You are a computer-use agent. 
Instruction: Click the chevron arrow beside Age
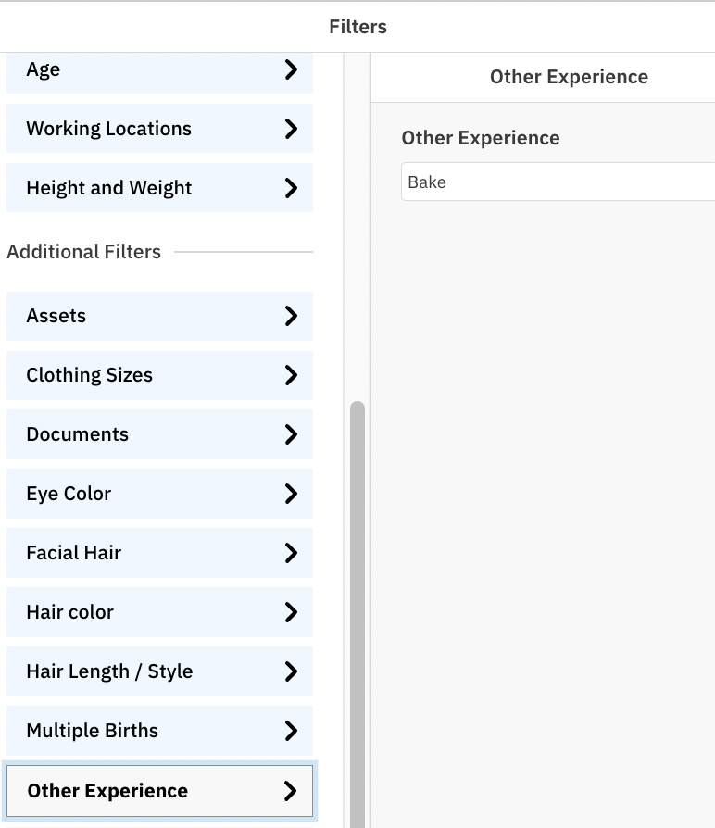pos(291,69)
